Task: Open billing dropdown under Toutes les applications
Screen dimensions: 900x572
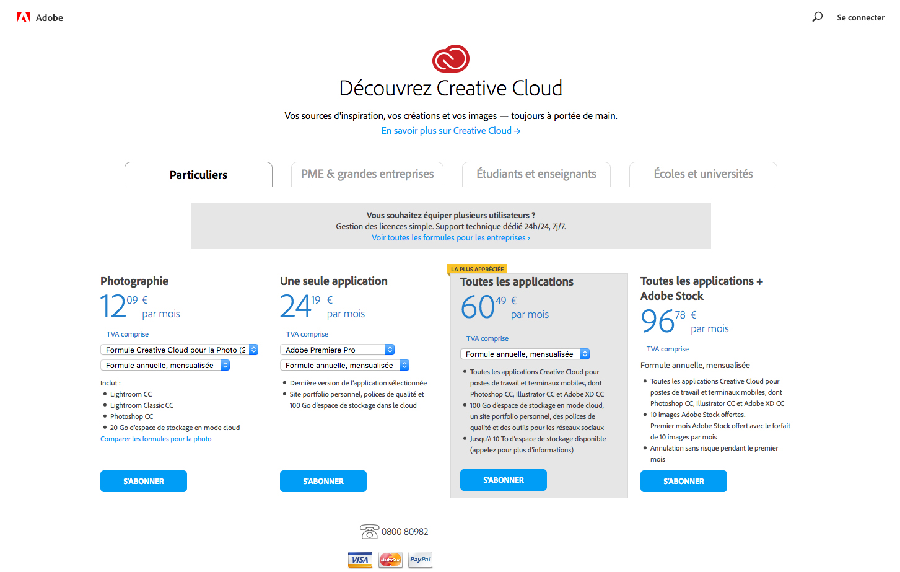Action: (525, 354)
